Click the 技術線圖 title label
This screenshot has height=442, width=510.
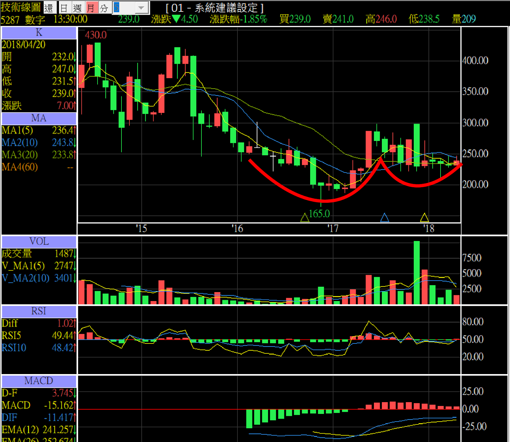[21, 7]
